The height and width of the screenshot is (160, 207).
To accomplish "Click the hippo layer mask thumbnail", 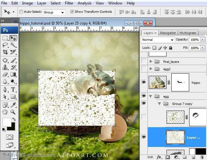I will click(x=180, y=82).
